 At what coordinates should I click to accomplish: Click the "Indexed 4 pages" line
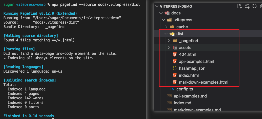[x=23, y=94]
